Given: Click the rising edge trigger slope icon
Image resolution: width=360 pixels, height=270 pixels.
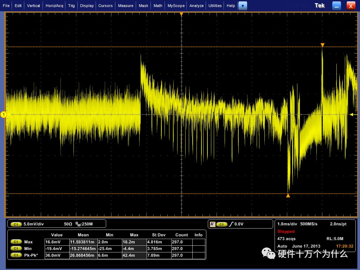Looking at the screenshot, I should tap(231, 224).
